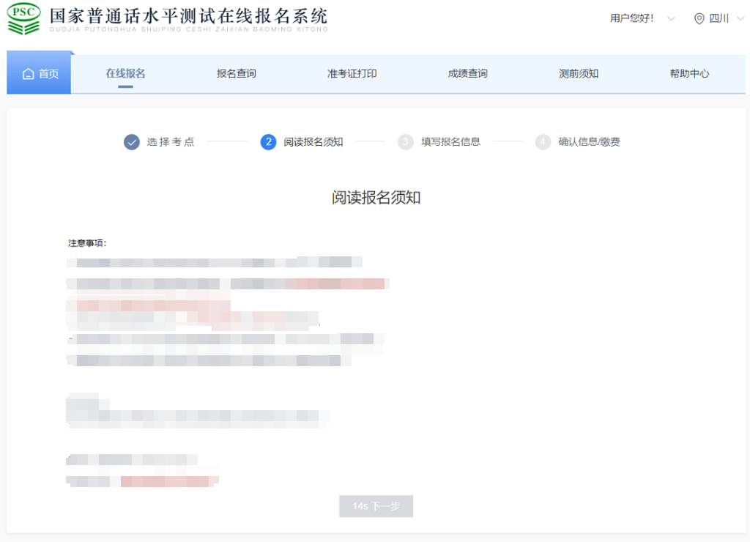Open the 帮助中心 menu item

coord(688,73)
